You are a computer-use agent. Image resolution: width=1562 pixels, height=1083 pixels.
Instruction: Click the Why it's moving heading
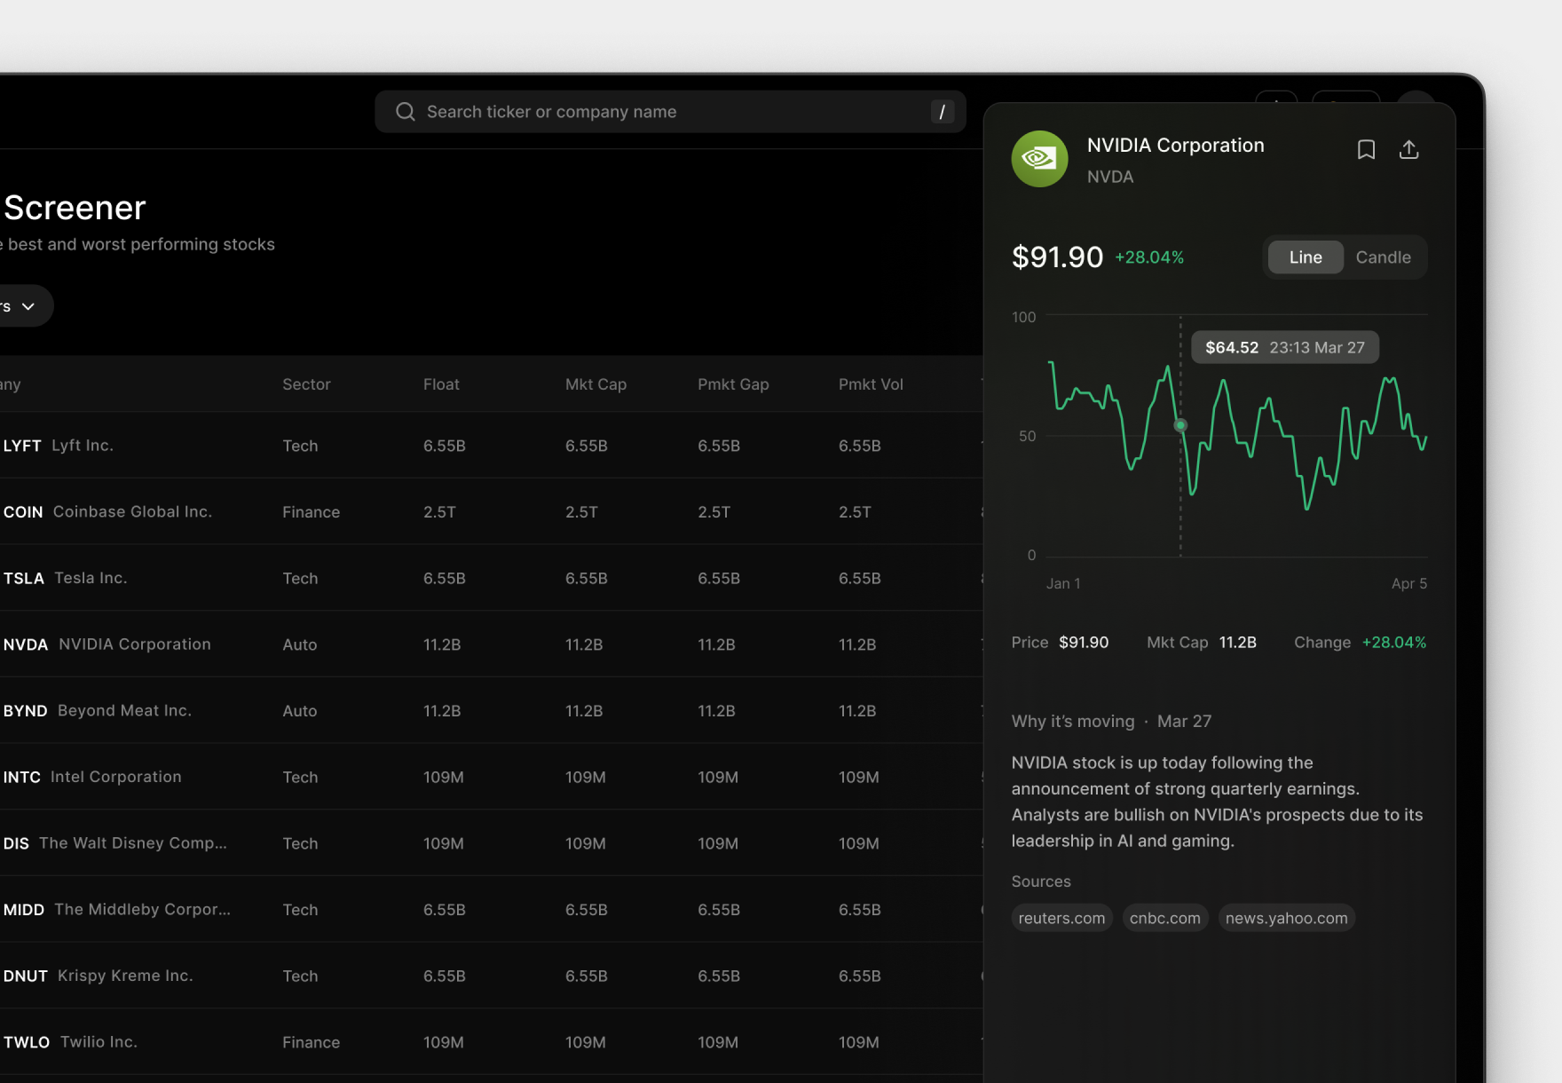pos(1072,721)
